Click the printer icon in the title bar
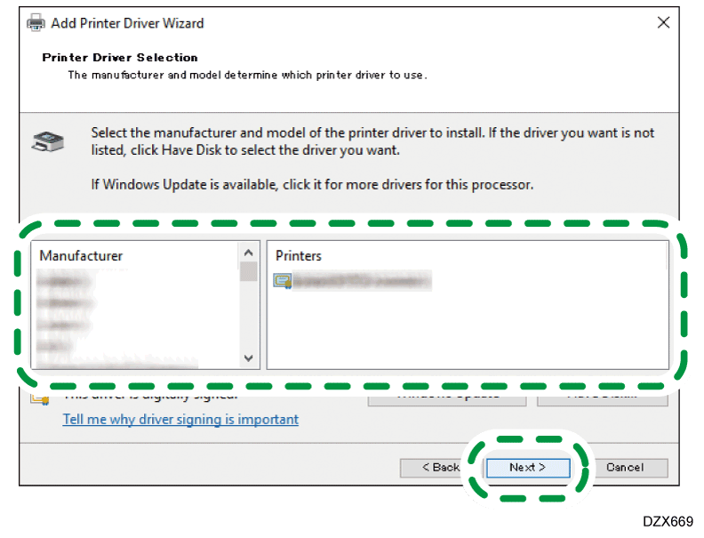The height and width of the screenshot is (538, 704). (x=36, y=23)
